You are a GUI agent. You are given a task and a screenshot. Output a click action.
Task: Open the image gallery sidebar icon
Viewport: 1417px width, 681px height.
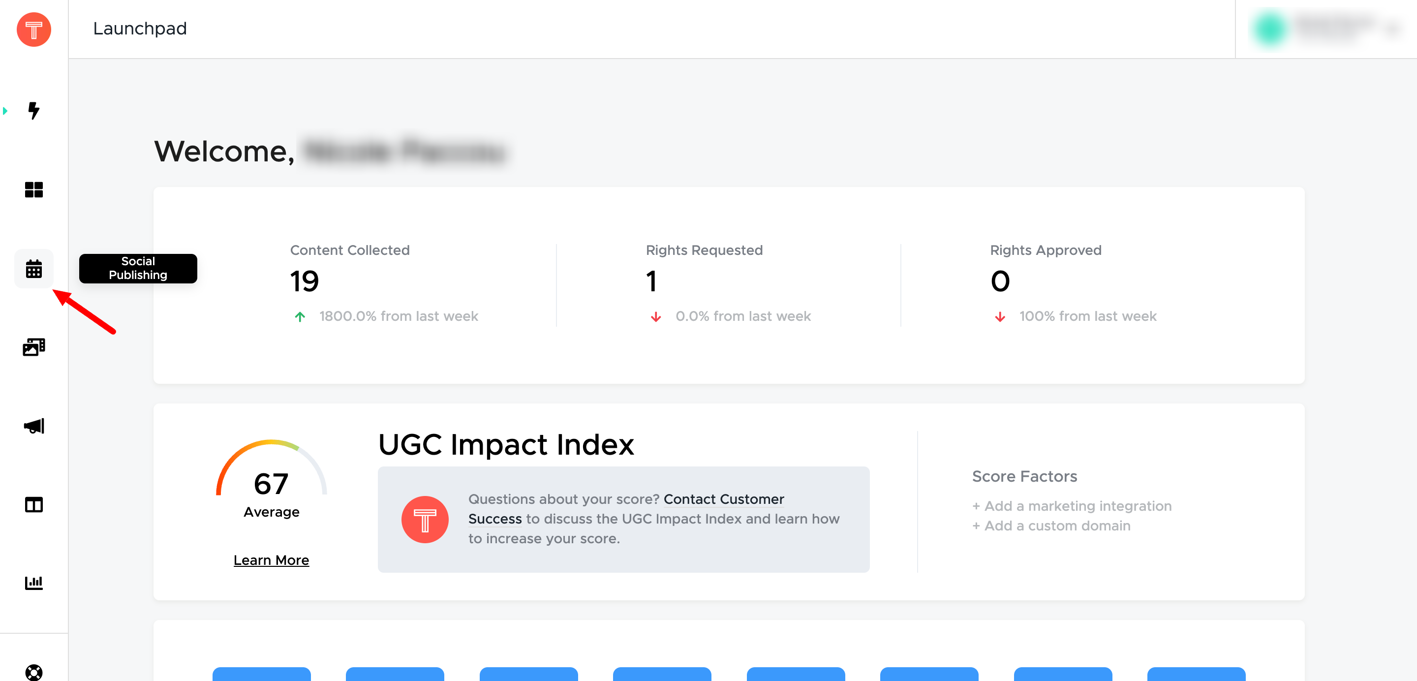tap(33, 347)
